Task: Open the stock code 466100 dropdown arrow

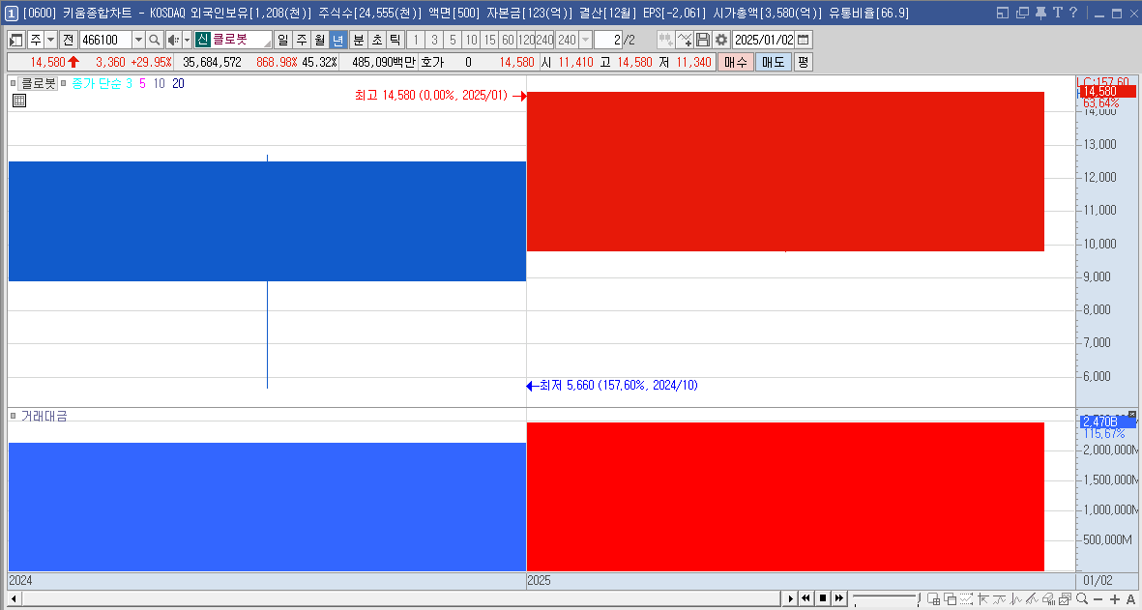Action: coord(139,40)
